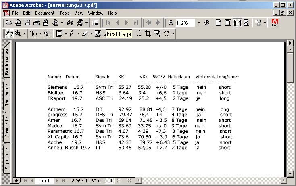The height and width of the screenshot is (186, 296).
Task: Open the Tools menu
Action: click(65, 13)
